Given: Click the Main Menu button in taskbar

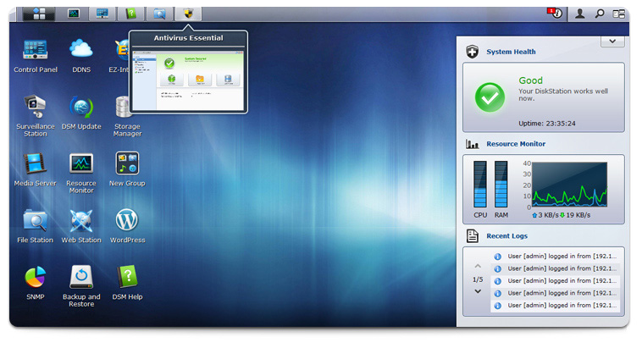Looking at the screenshot, I should 38,14.
